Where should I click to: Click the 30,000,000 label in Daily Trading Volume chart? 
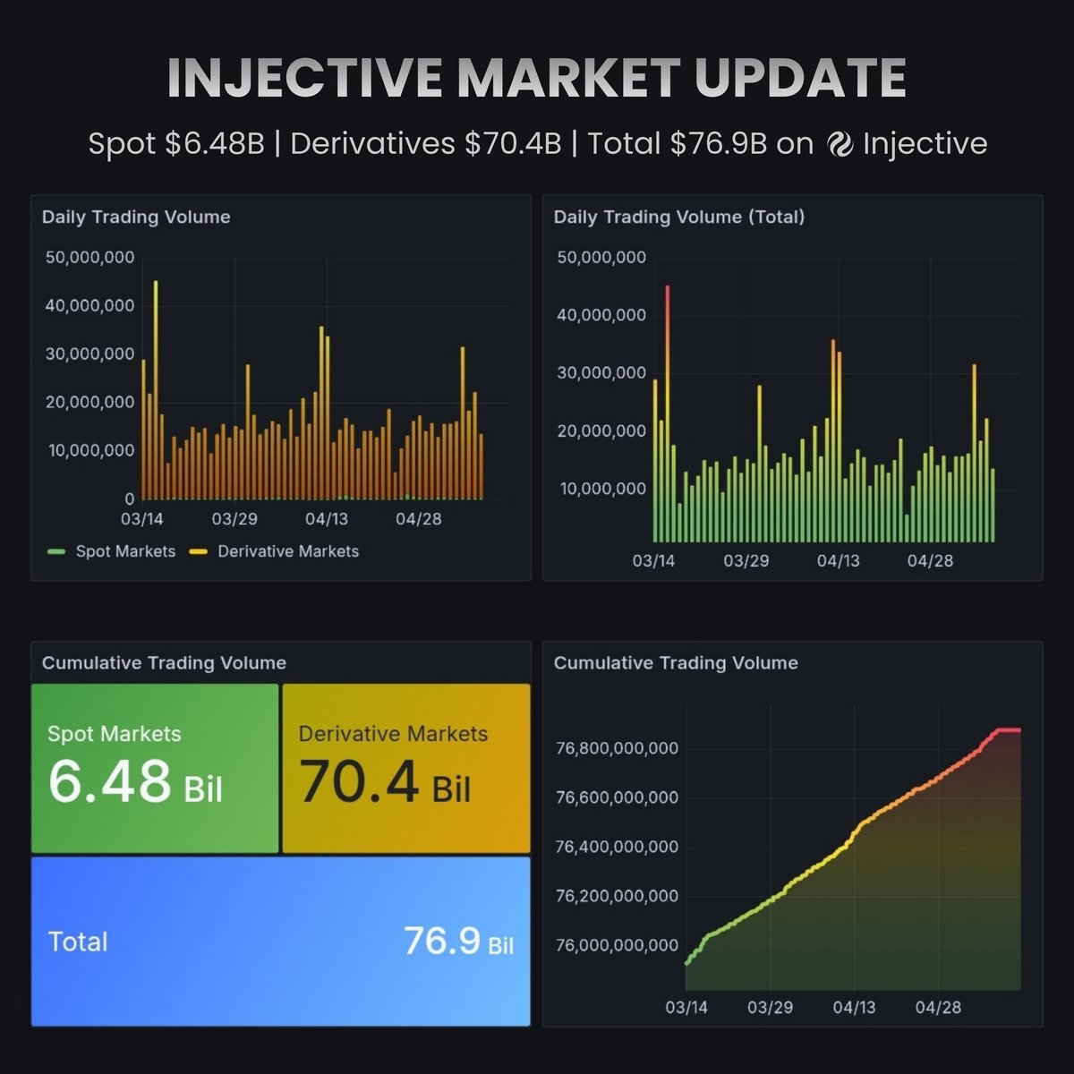(x=89, y=354)
